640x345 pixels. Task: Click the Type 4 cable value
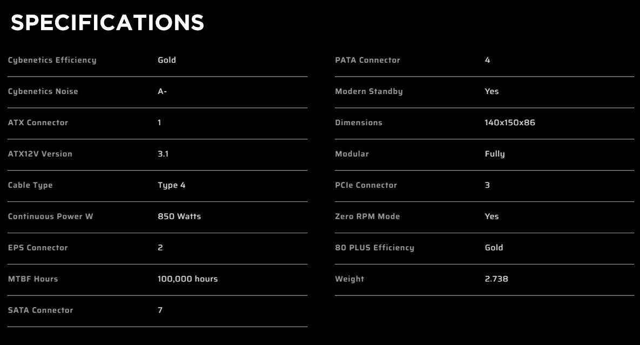(x=171, y=186)
